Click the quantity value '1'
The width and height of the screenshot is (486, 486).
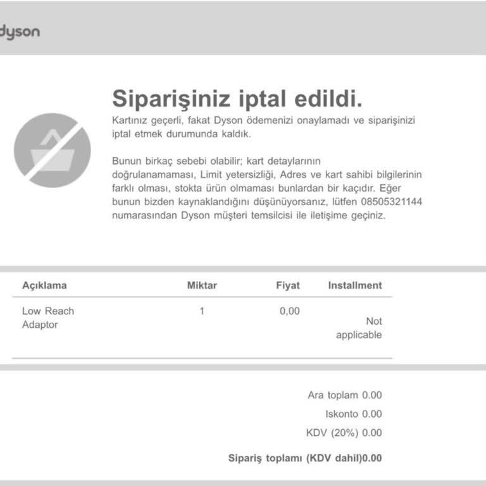click(x=202, y=311)
